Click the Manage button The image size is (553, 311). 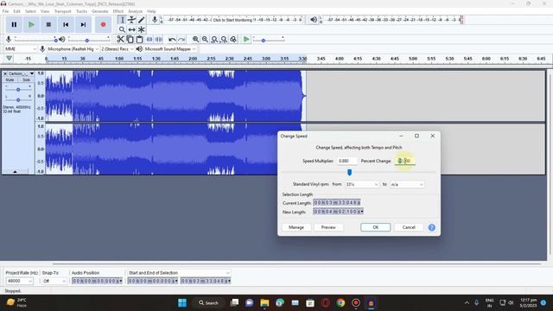(x=296, y=227)
